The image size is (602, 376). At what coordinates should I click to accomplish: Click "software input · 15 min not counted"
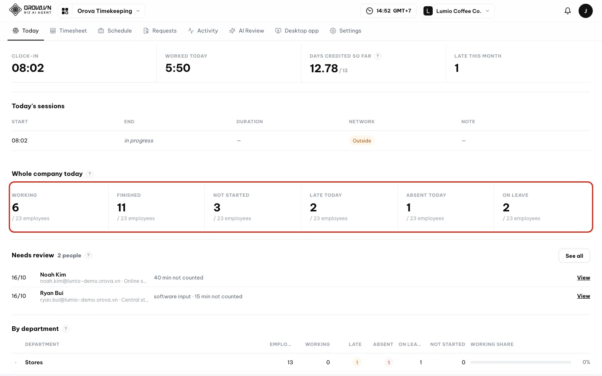[198, 297]
